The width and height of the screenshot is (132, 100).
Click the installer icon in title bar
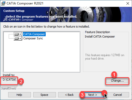click(x=3, y=3)
